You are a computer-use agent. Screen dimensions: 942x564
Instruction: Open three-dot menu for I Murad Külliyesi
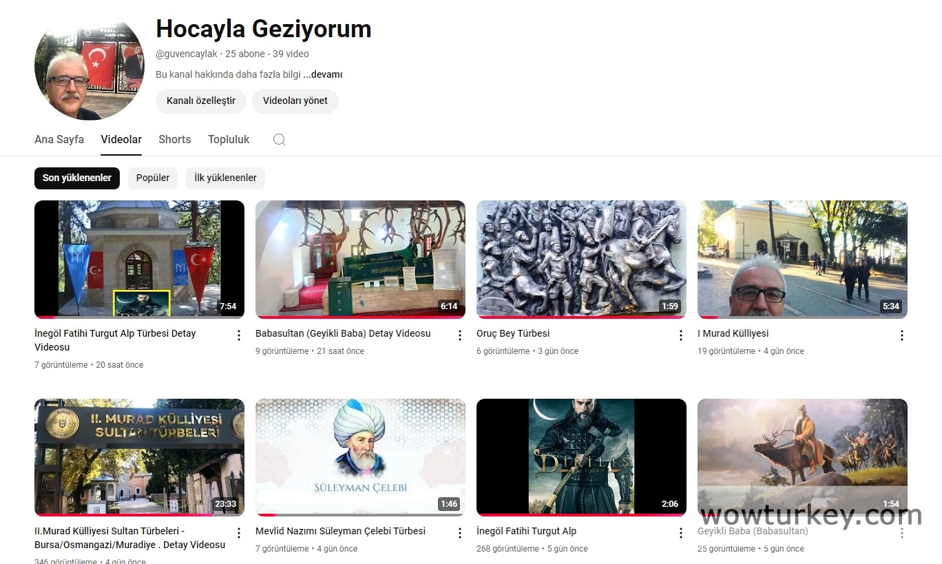pos(901,335)
